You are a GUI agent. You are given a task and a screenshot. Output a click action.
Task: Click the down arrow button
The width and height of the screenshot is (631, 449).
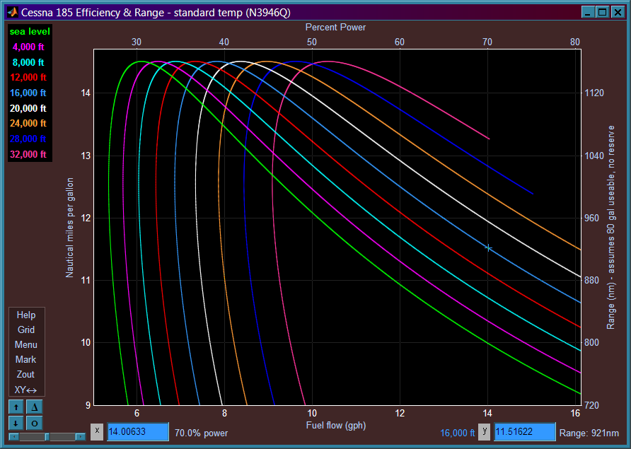point(16,422)
